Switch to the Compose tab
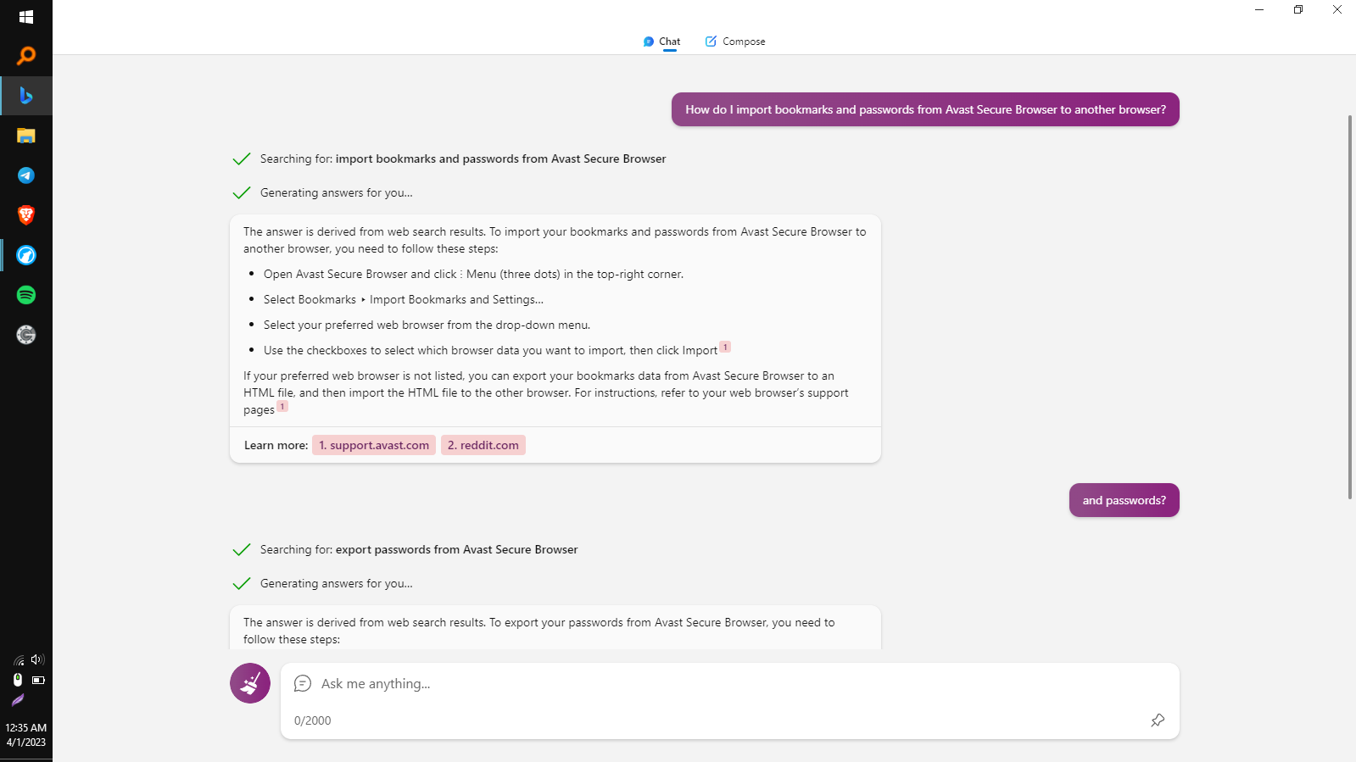 [735, 42]
